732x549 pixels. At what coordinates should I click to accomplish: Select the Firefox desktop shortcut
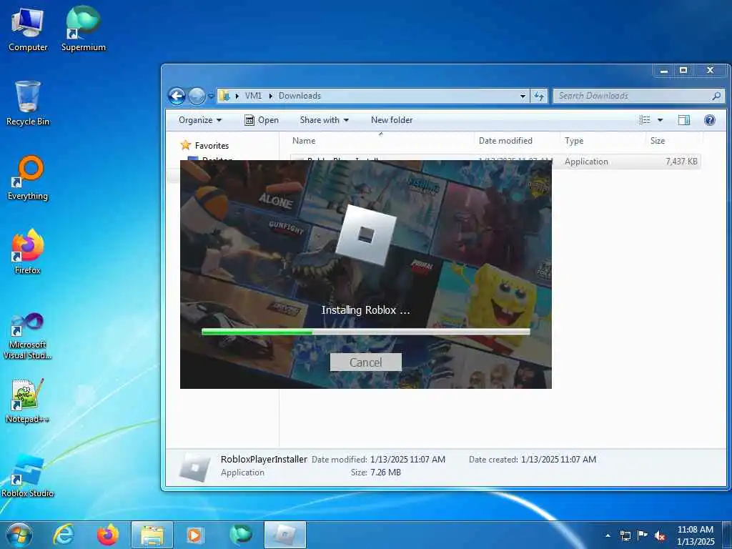(x=28, y=252)
